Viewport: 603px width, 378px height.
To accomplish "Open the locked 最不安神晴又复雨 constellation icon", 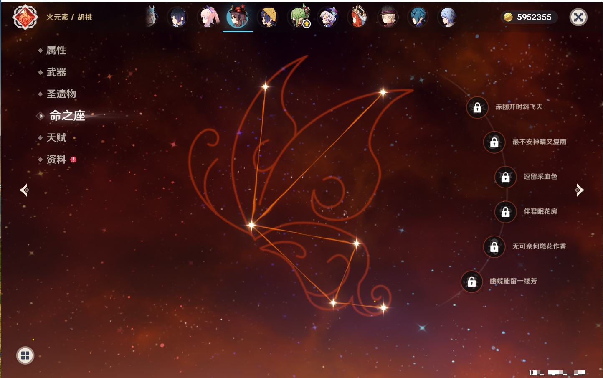I will (x=494, y=142).
